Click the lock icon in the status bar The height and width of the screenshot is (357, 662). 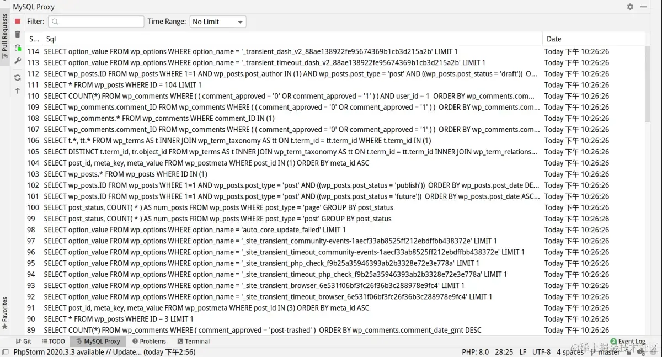coord(628,351)
